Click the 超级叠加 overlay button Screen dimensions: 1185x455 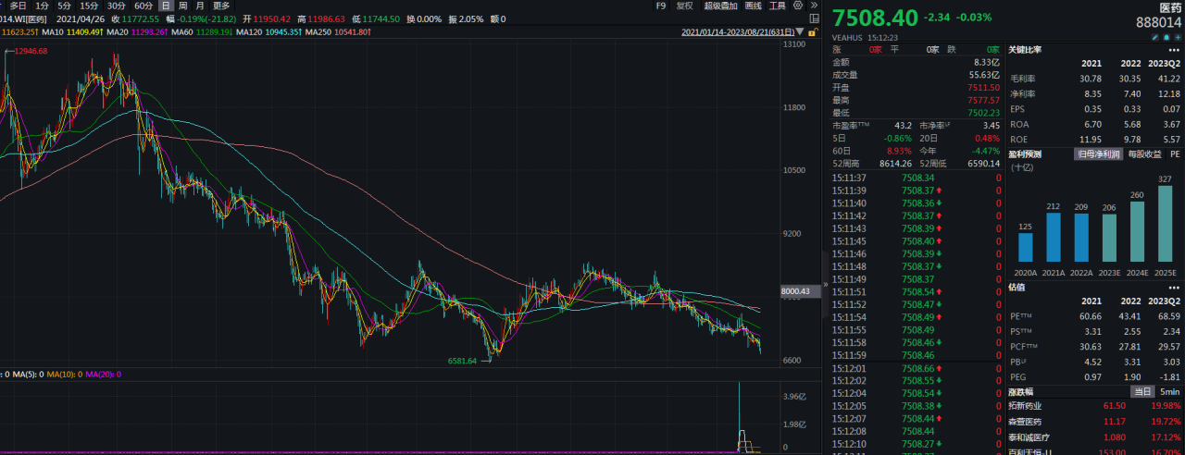pyautogui.click(x=720, y=6)
